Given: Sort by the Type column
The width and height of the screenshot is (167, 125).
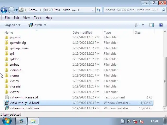Looking at the screenshot, I should 118,32.
